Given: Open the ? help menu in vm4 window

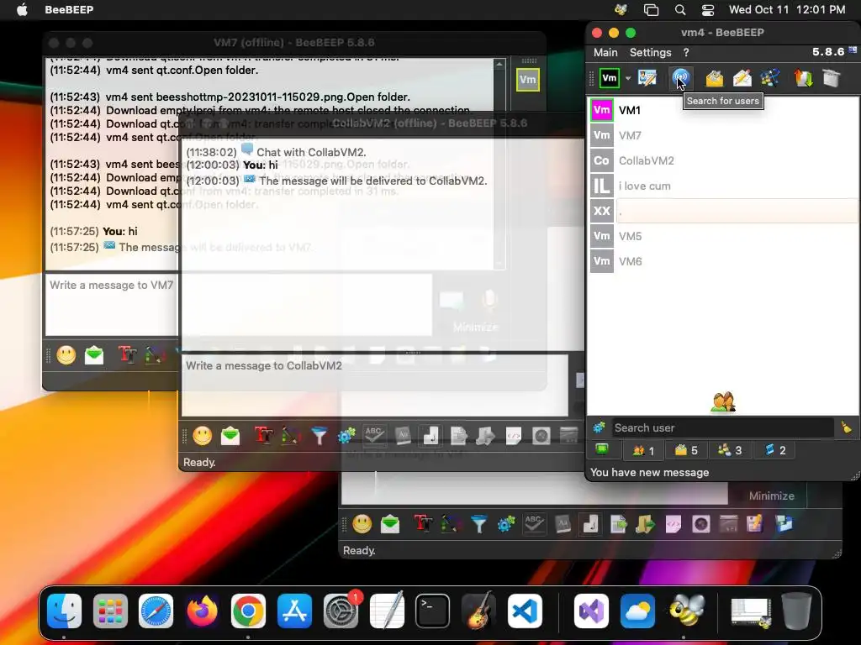Looking at the screenshot, I should click(686, 53).
